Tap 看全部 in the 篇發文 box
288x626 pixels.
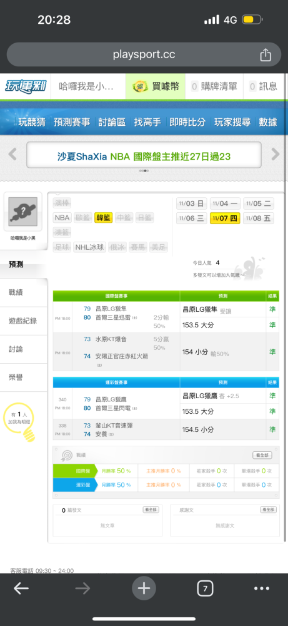(151, 510)
